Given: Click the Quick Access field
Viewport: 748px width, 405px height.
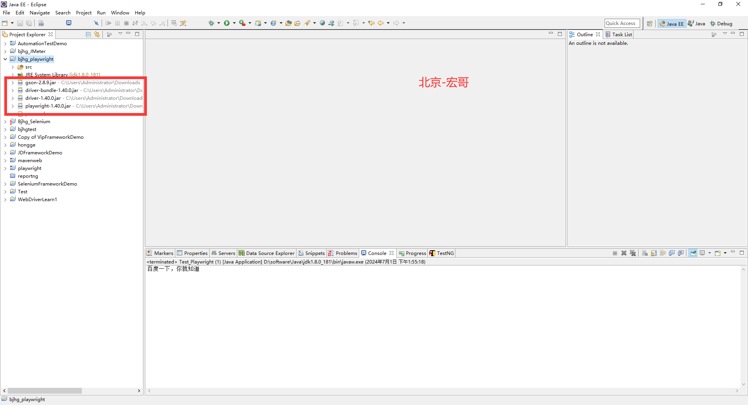Looking at the screenshot, I should pyautogui.click(x=622, y=23).
